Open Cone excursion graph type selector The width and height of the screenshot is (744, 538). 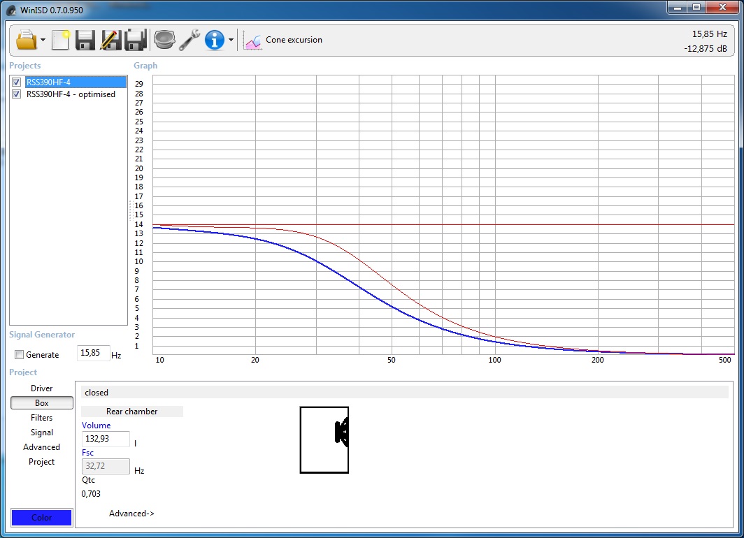(294, 40)
